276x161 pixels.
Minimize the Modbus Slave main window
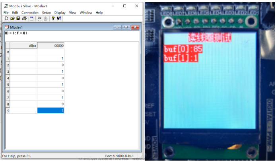113,6
